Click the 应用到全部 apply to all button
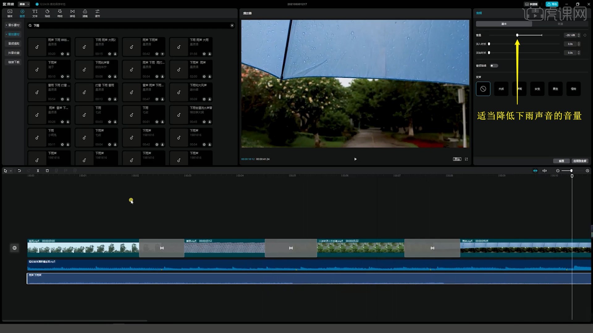Screen dimensions: 593x333 tap(580, 161)
